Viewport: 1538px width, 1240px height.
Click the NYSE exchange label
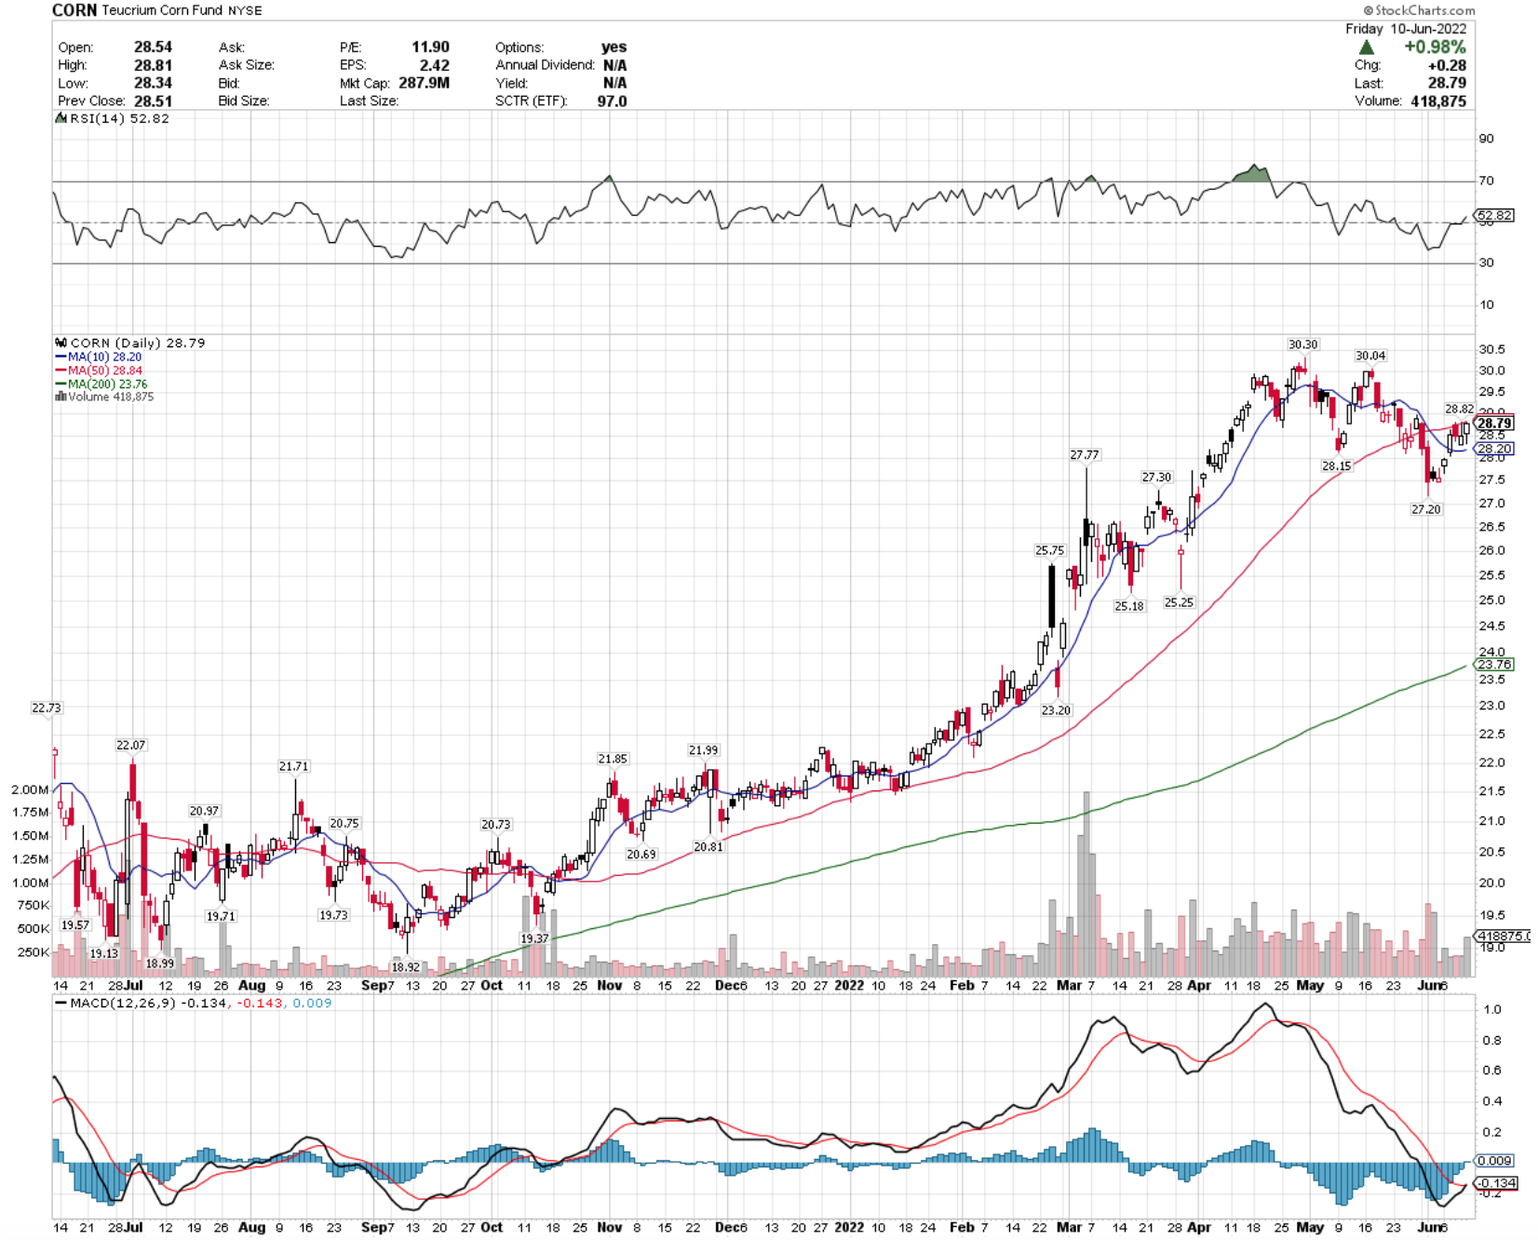[245, 10]
